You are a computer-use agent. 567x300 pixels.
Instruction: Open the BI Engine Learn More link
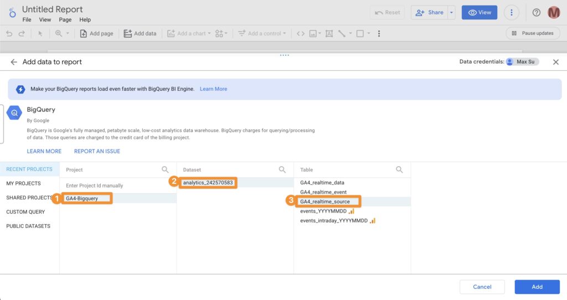[x=213, y=89]
